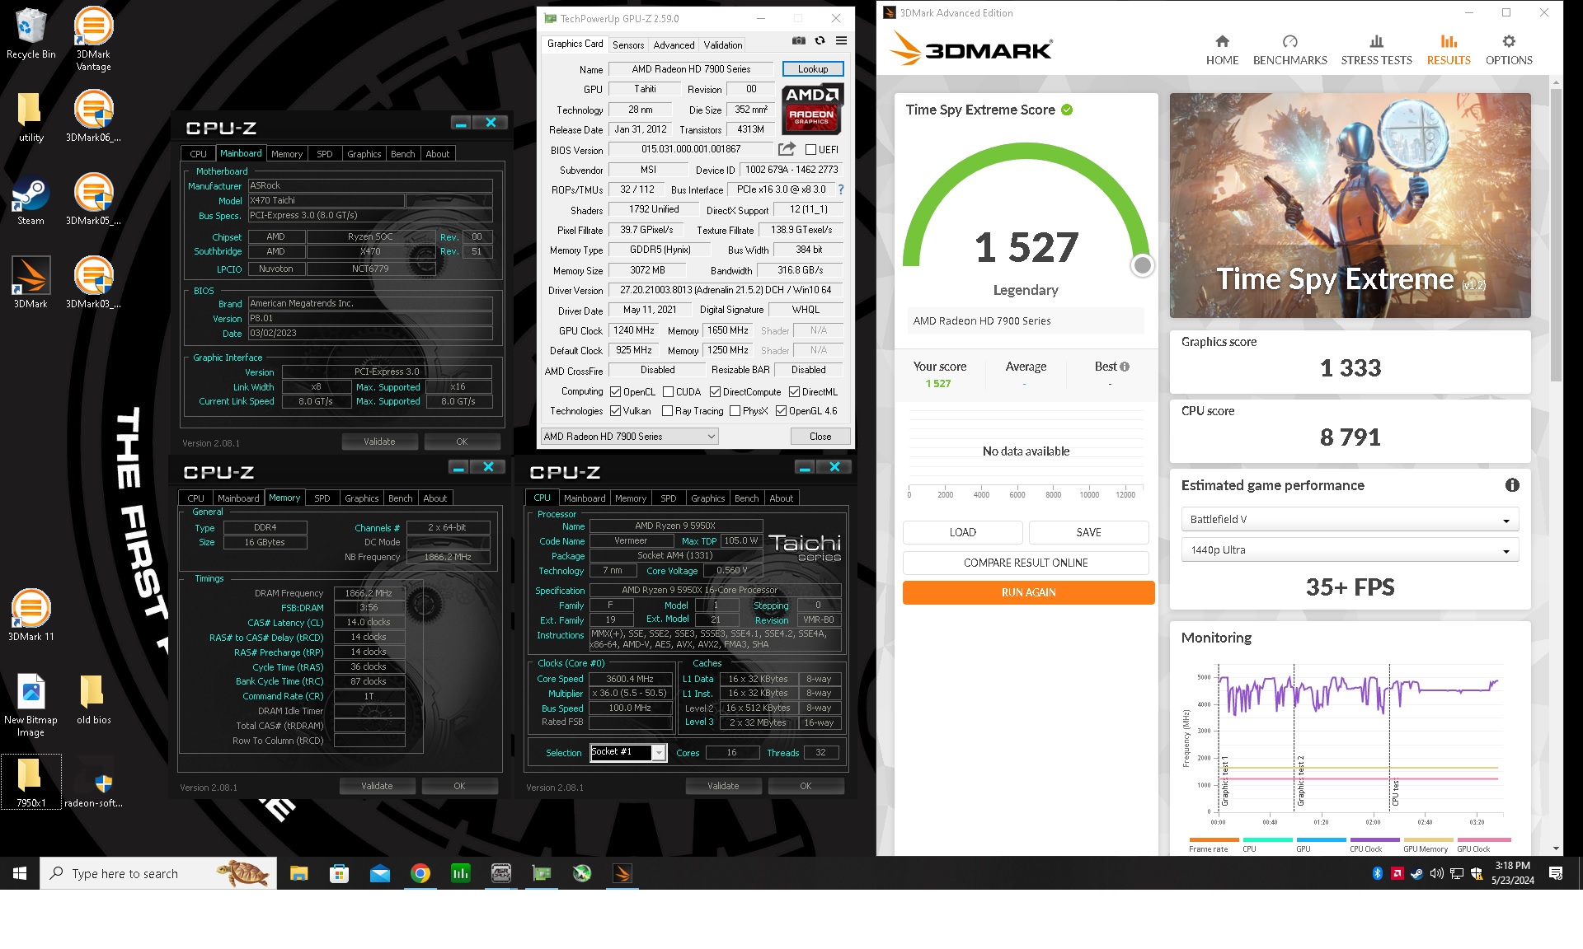The height and width of the screenshot is (949, 1583).
Task: Toggle the Ray Tracing checkbox
Action: [668, 411]
